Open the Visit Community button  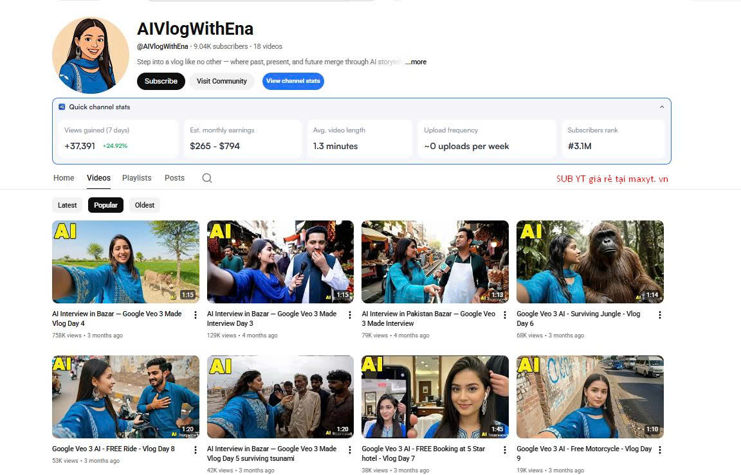(221, 81)
